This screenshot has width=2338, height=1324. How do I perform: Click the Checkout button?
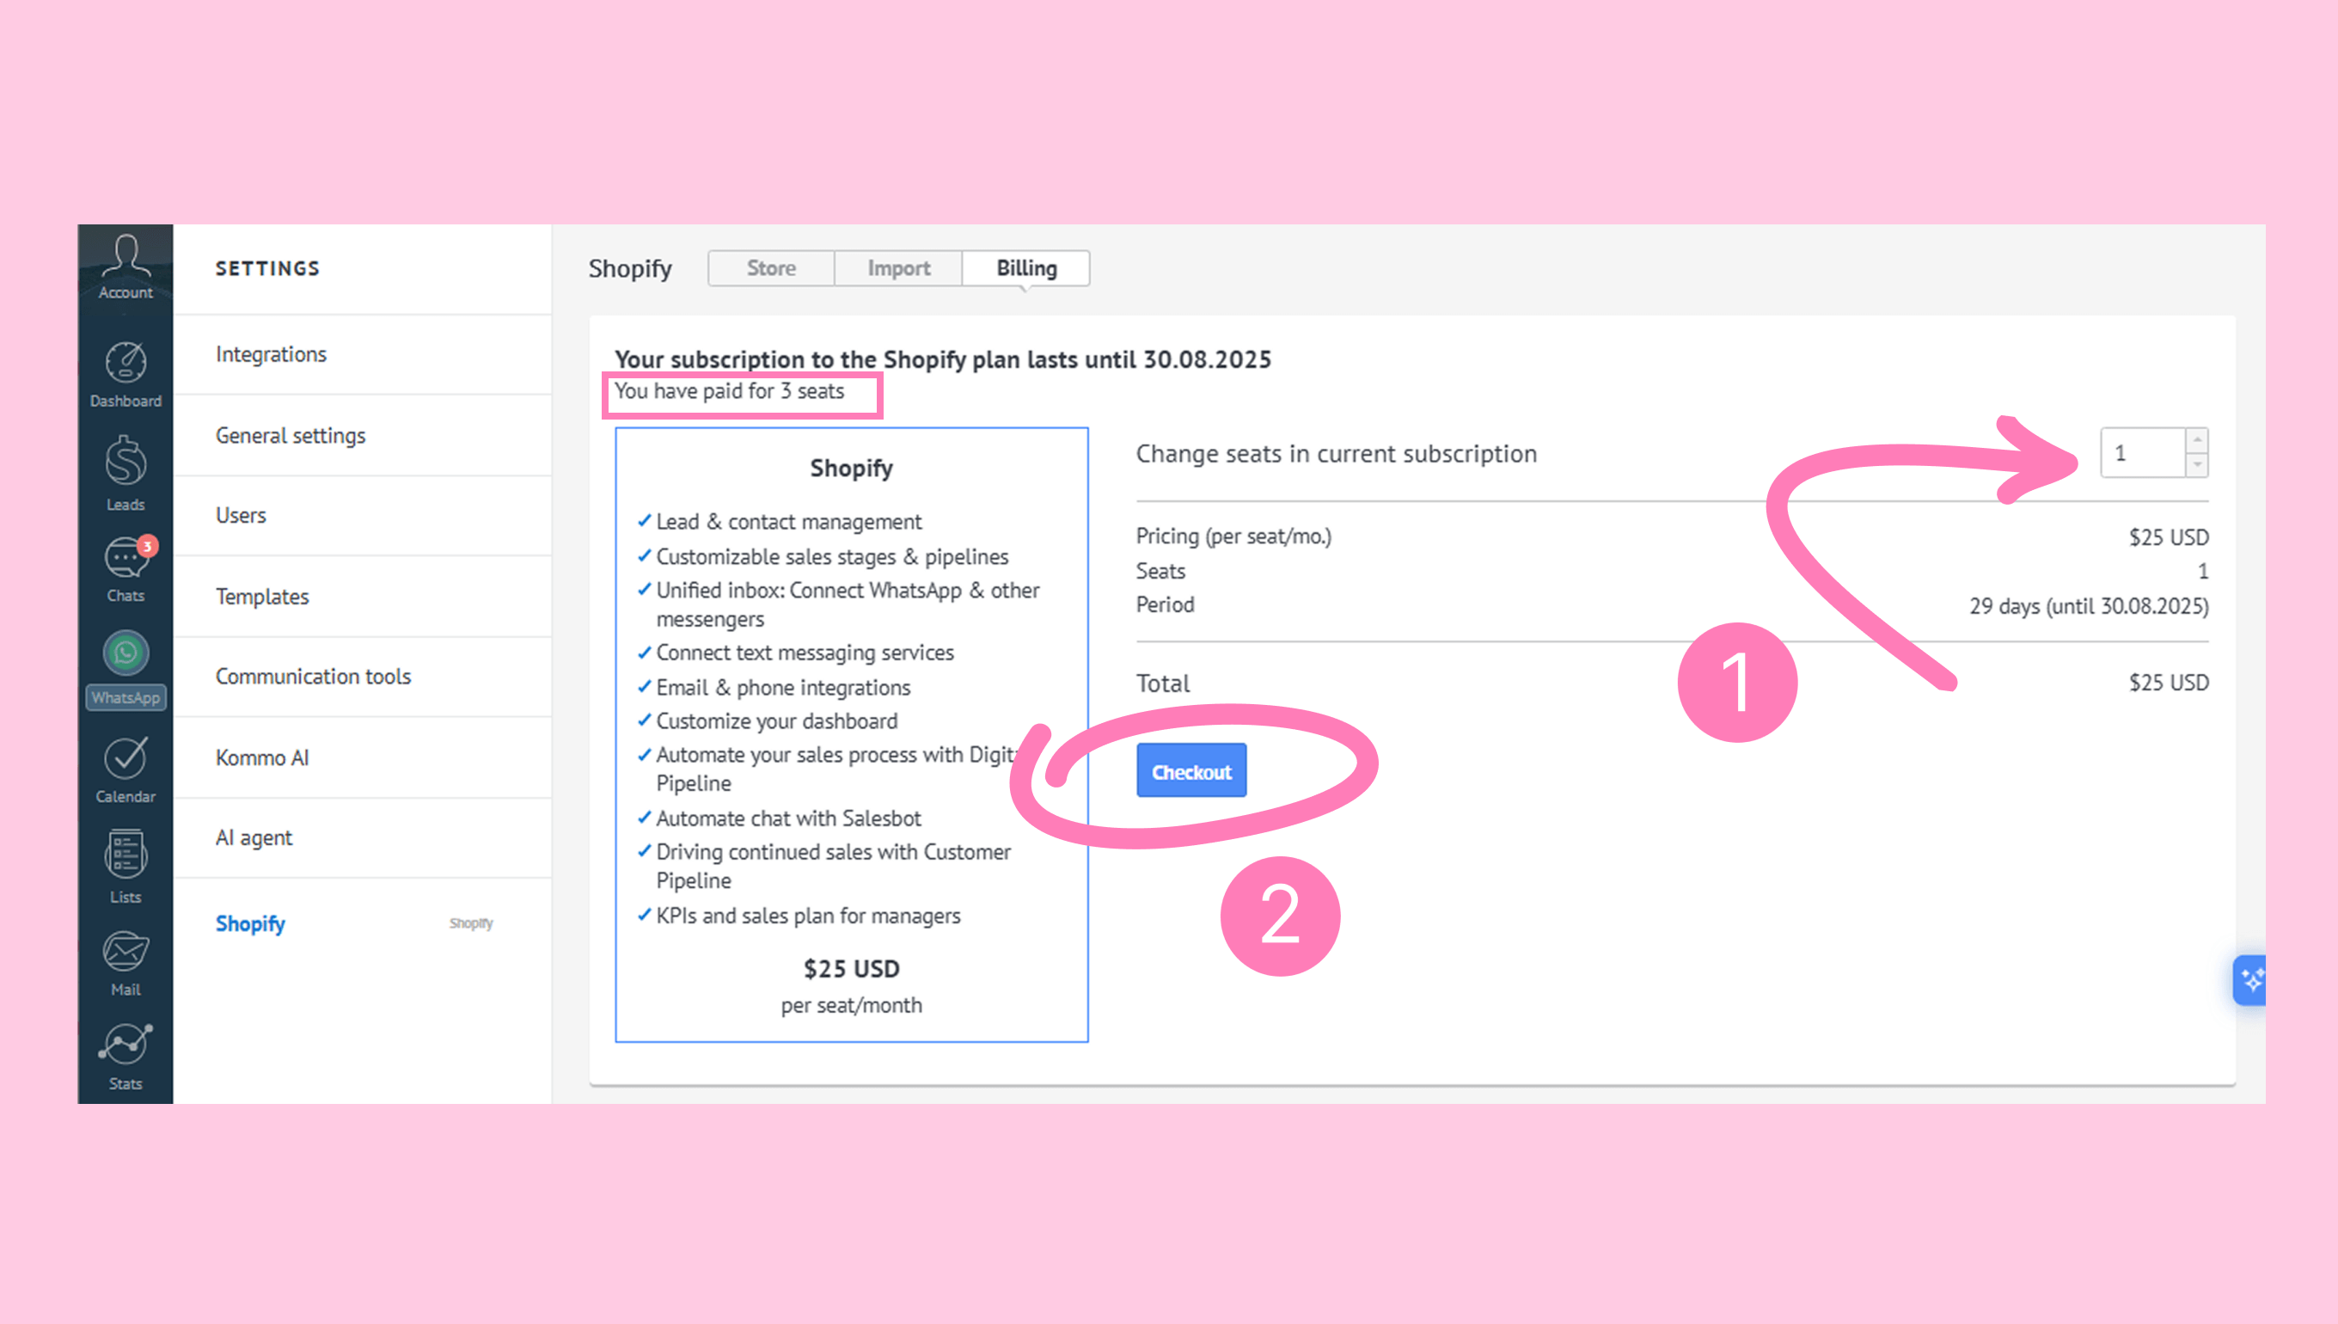pos(1190,771)
